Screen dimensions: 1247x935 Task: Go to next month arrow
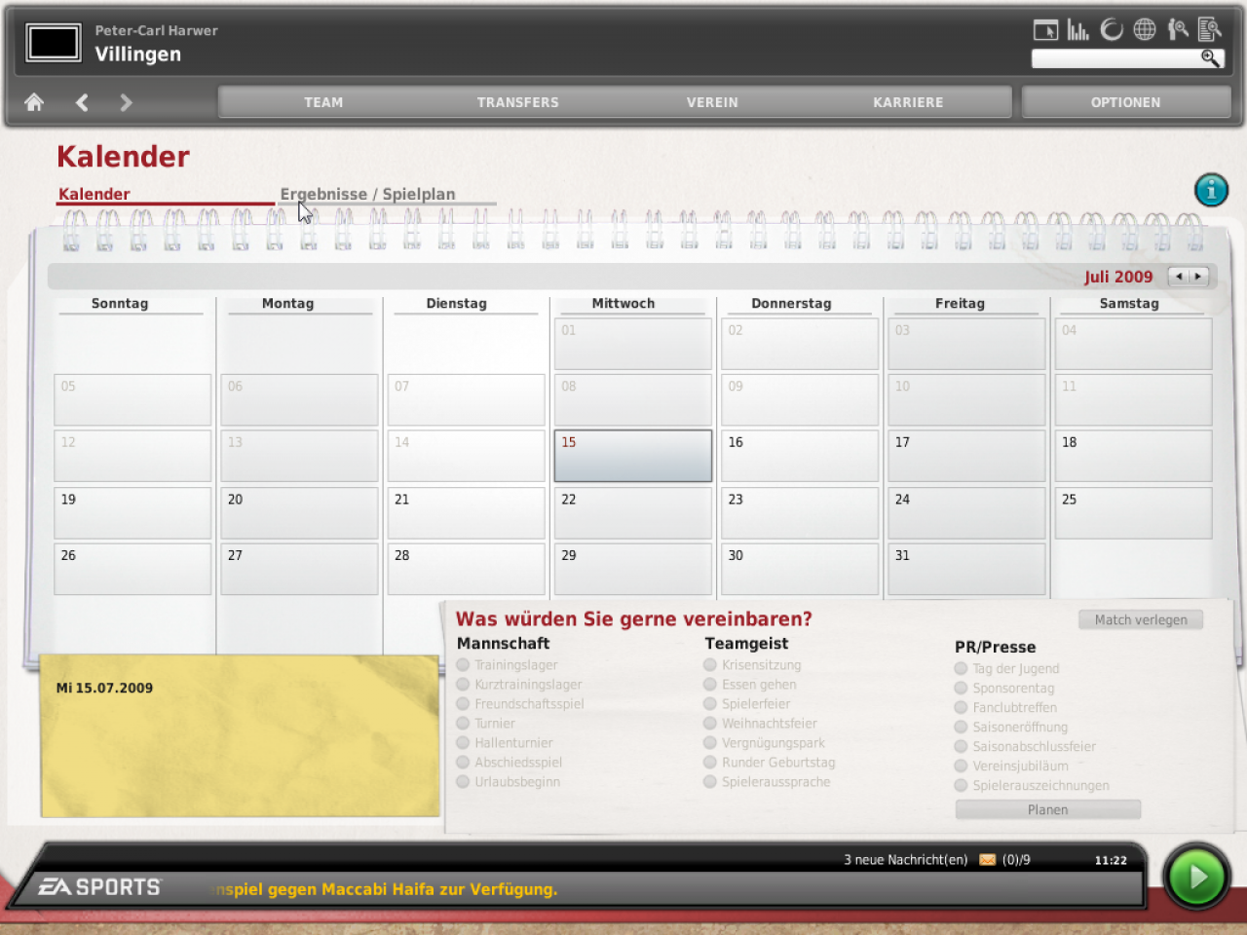click(x=1198, y=277)
